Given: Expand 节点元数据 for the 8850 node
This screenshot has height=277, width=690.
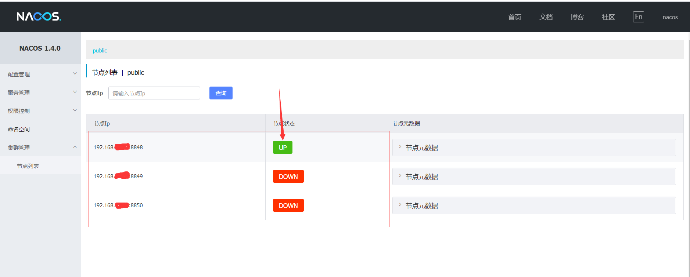Looking at the screenshot, I should (534, 205).
